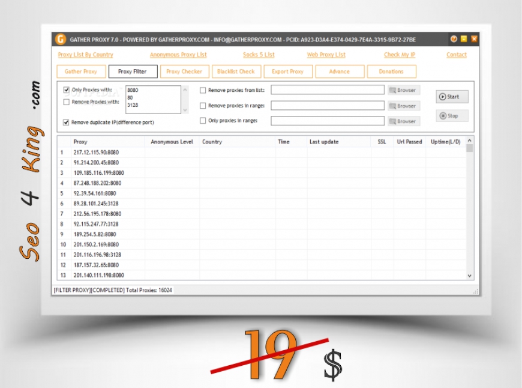Select proxy row 201.150.2.169:8080
522x388 pixels.
pyautogui.click(x=262, y=244)
